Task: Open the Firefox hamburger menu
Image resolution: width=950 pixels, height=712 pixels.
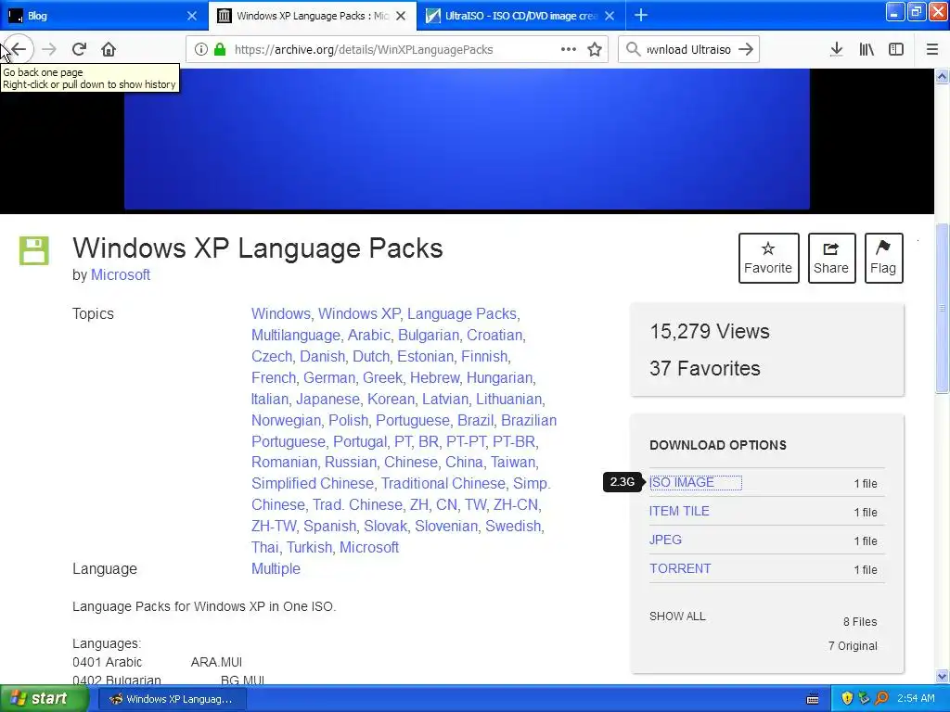Action: pyautogui.click(x=932, y=49)
